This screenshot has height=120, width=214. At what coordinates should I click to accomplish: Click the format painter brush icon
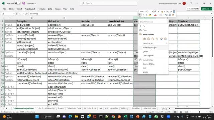click(x=173, y=15)
